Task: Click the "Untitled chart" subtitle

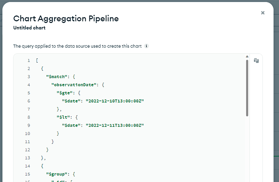Action: [x=30, y=28]
